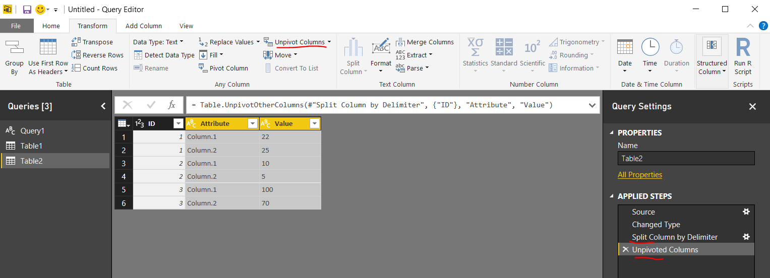Select row number 4 header
Viewport: 770px width, 278px height.
tap(124, 176)
